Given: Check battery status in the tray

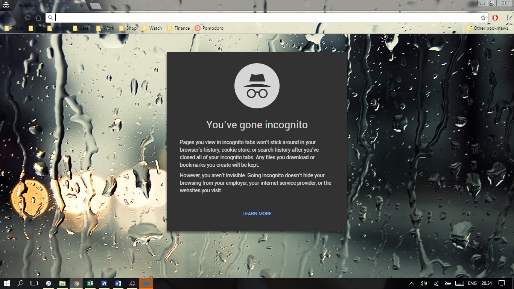Looking at the screenshot, I should pyautogui.click(x=448, y=283).
